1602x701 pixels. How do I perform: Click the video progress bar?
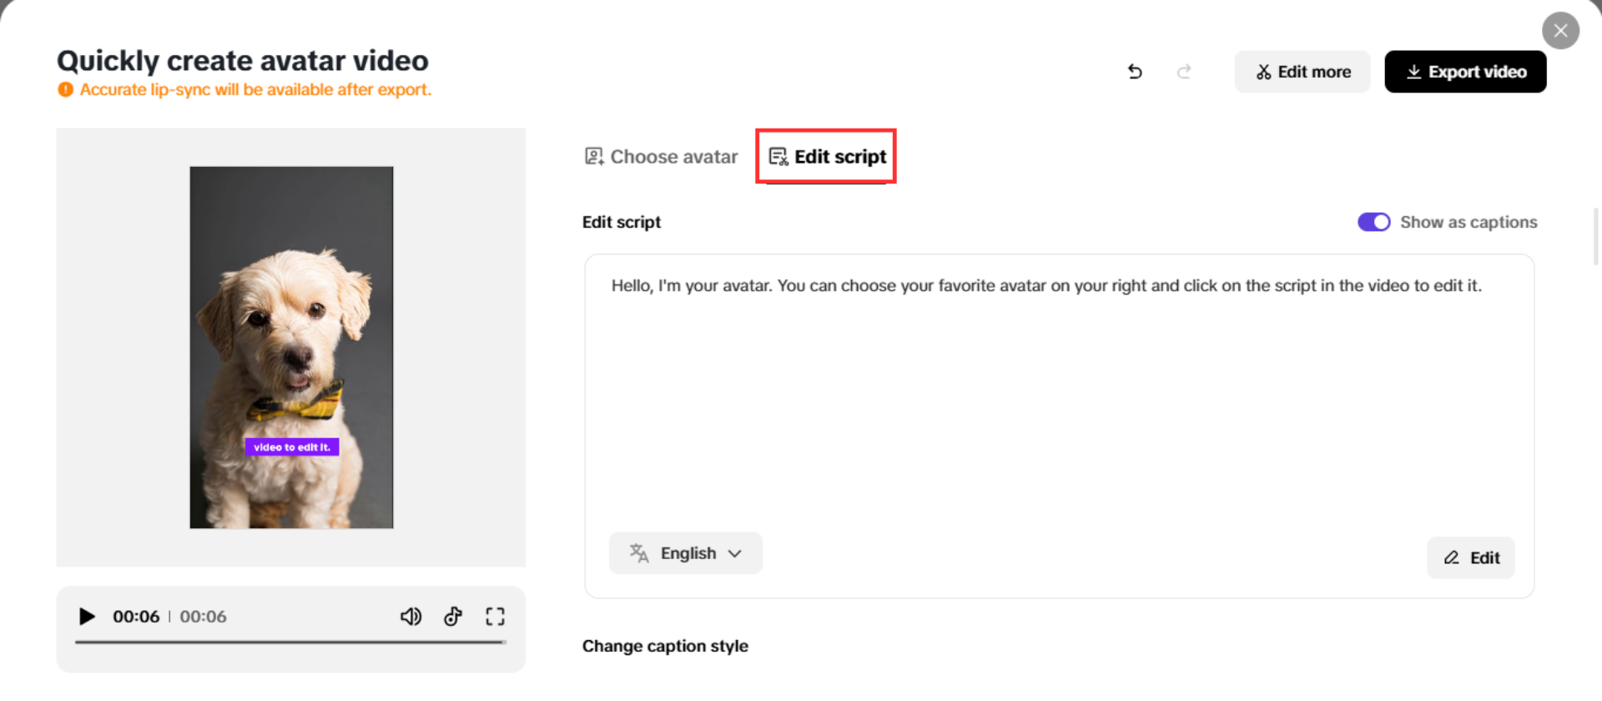coord(290,642)
